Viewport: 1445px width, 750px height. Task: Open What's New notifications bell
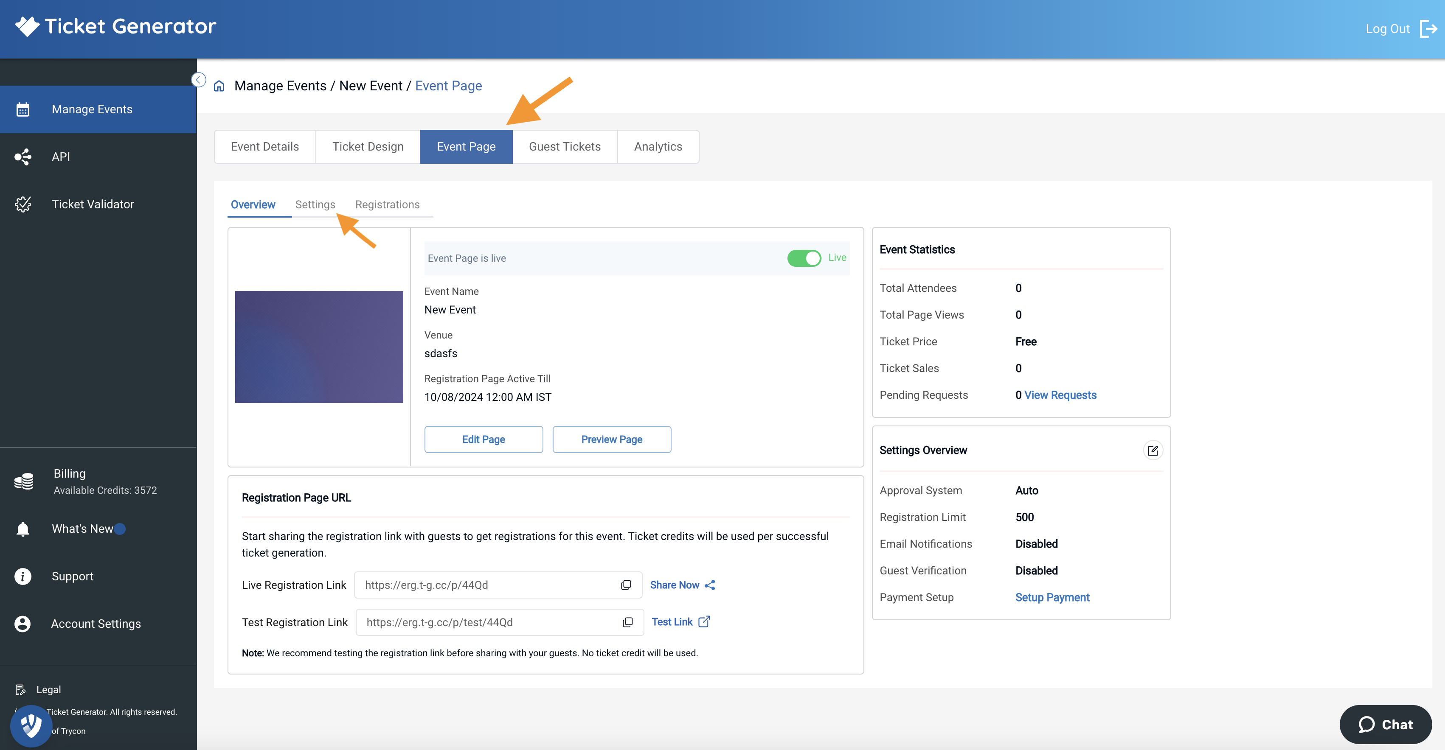point(23,529)
